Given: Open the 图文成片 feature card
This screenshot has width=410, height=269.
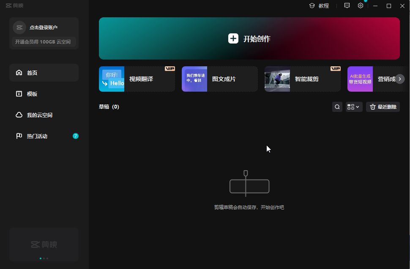Looking at the screenshot, I should pos(220,79).
